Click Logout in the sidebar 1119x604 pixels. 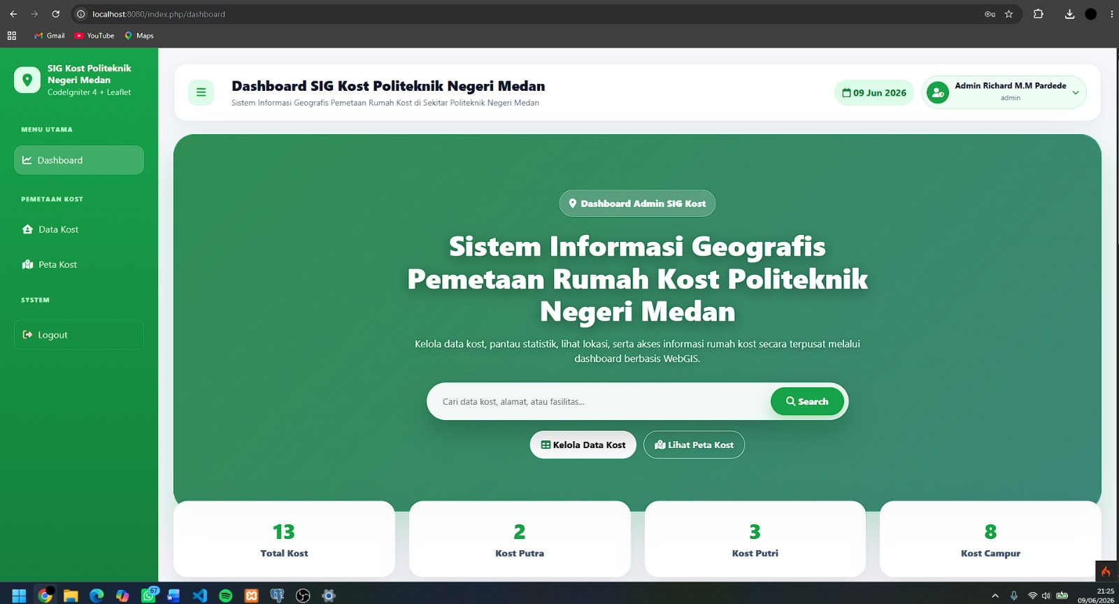pyautogui.click(x=79, y=335)
